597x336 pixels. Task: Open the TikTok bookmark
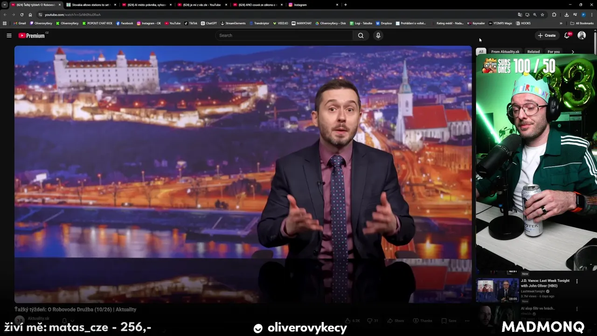[191, 23]
